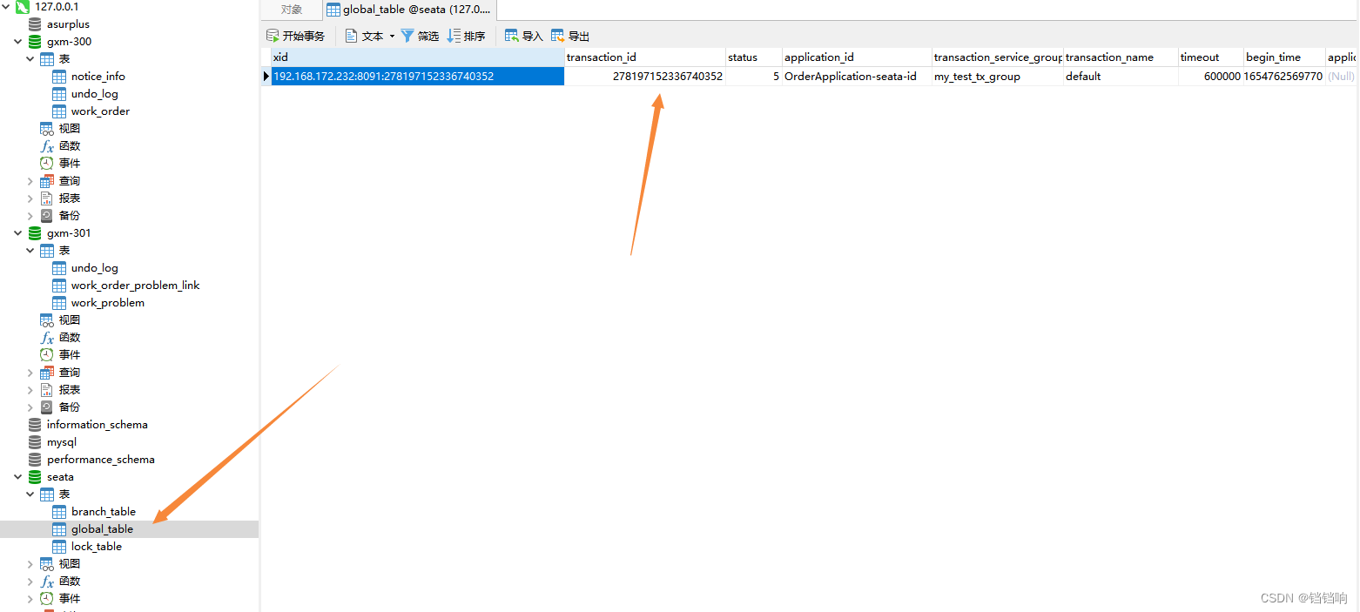1360x612 pixels.
Task: Click the 事件 clock icon under gxm-301
Action: click(x=47, y=355)
